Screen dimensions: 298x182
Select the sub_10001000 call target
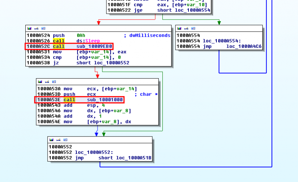coord(105,100)
